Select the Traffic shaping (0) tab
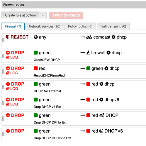 (113, 26)
